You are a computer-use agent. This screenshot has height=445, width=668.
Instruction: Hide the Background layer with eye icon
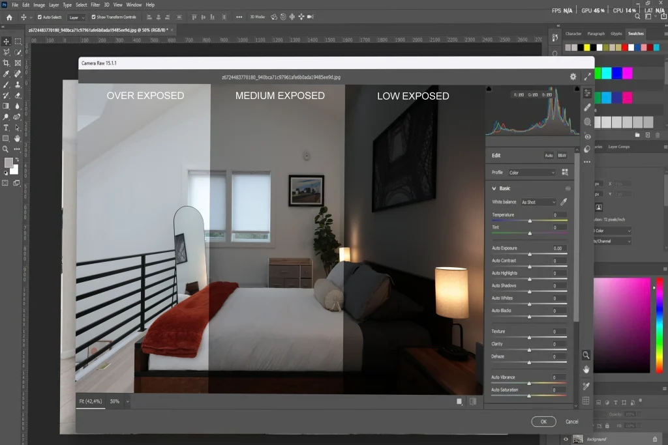click(566, 439)
